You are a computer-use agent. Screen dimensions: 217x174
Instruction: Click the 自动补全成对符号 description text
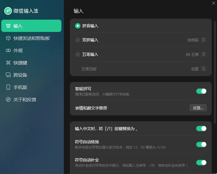coord(131,165)
